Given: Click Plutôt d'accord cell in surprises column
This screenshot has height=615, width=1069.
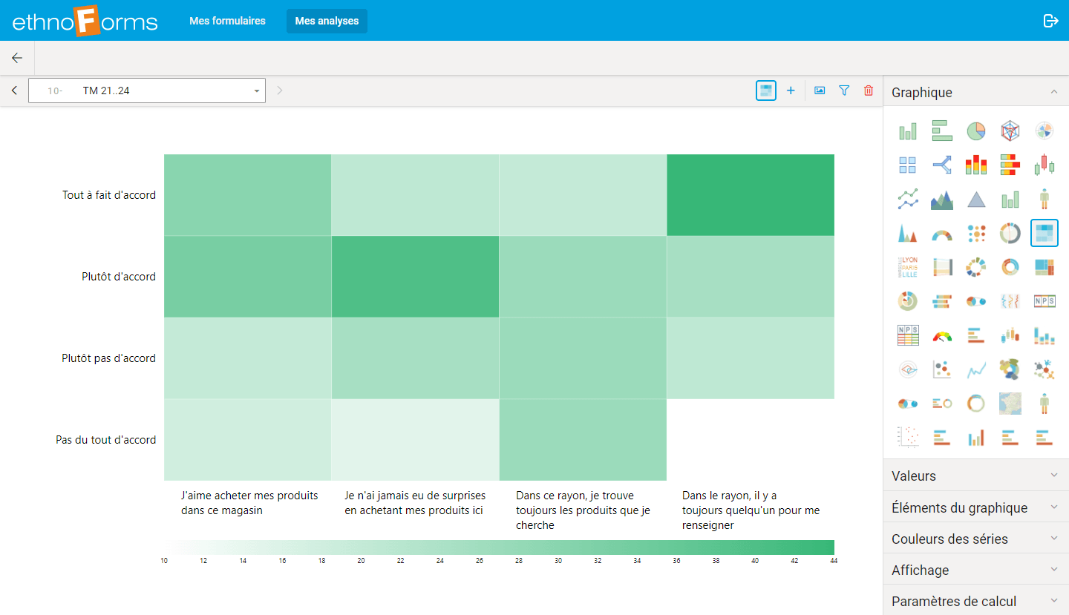Looking at the screenshot, I should pos(415,277).
